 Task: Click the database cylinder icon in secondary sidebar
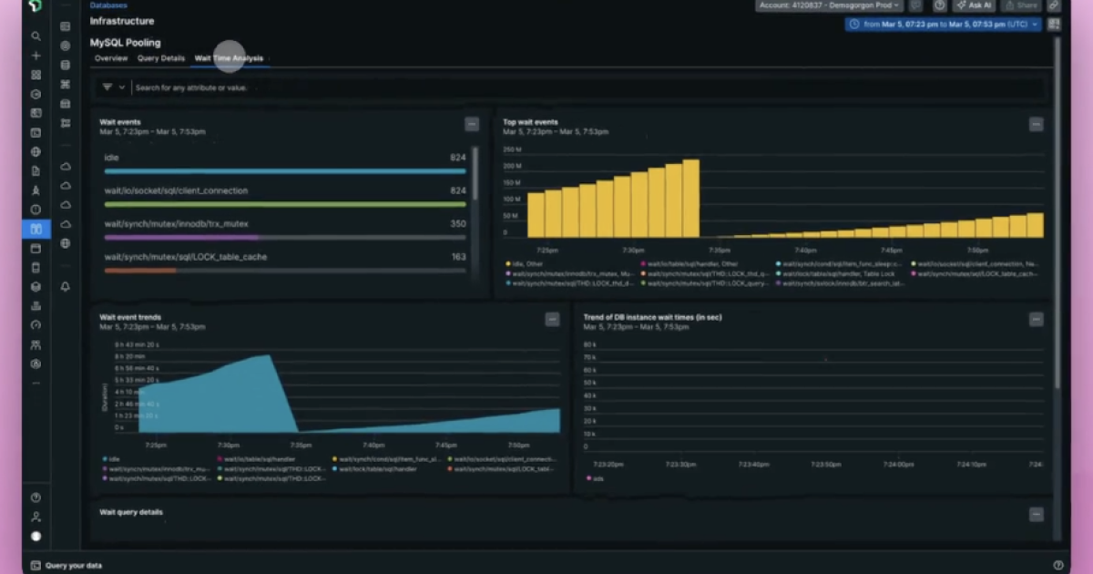(x=66, y=65)
